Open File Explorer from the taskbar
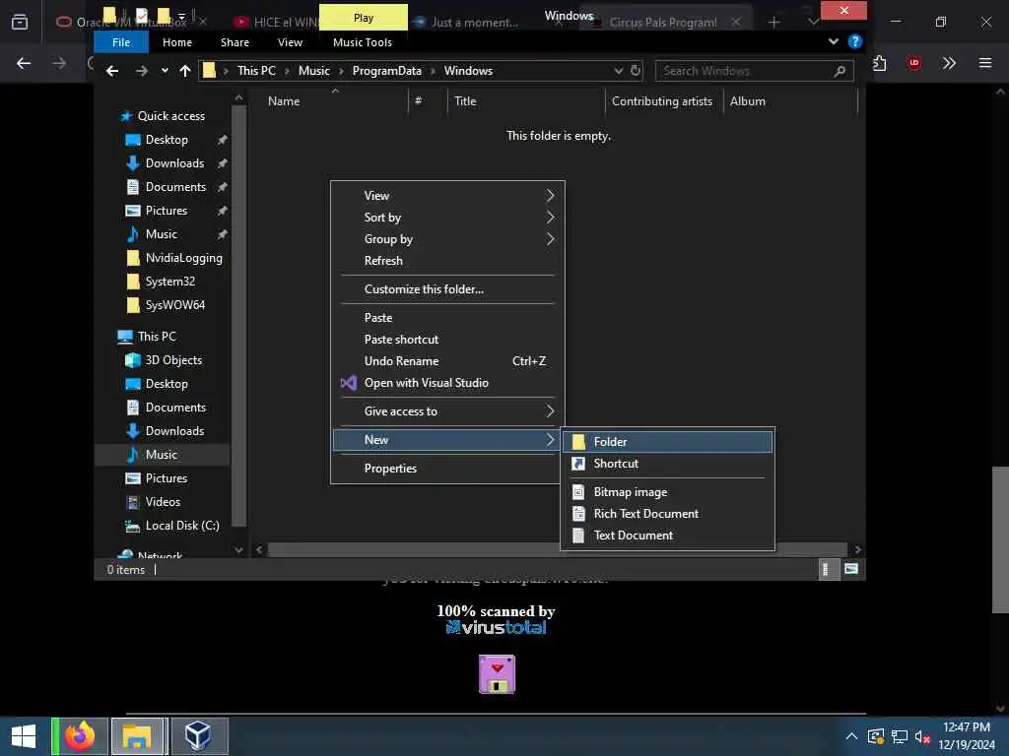Screen dimensions: 1009x756 pos(138,736)
